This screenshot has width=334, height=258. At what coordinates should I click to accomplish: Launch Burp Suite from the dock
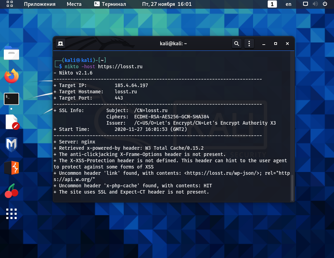tap(12, 168)
